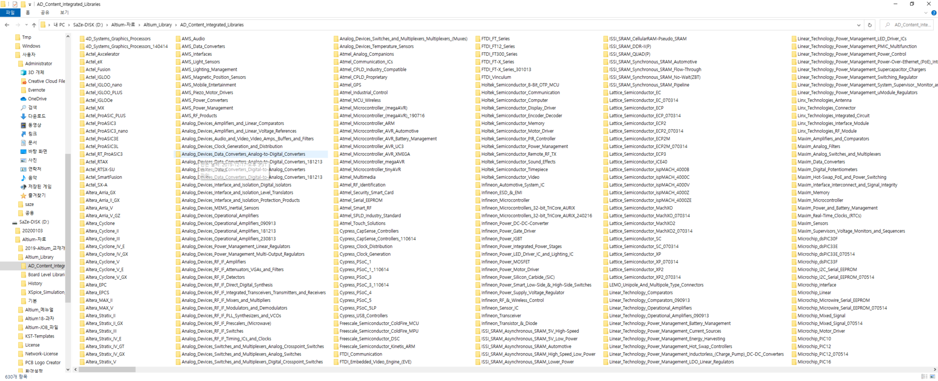The width and height of the screenshot is (938, 381).
Task: Open the 보기 ribbon tab
Action: (x=64, y=13)
